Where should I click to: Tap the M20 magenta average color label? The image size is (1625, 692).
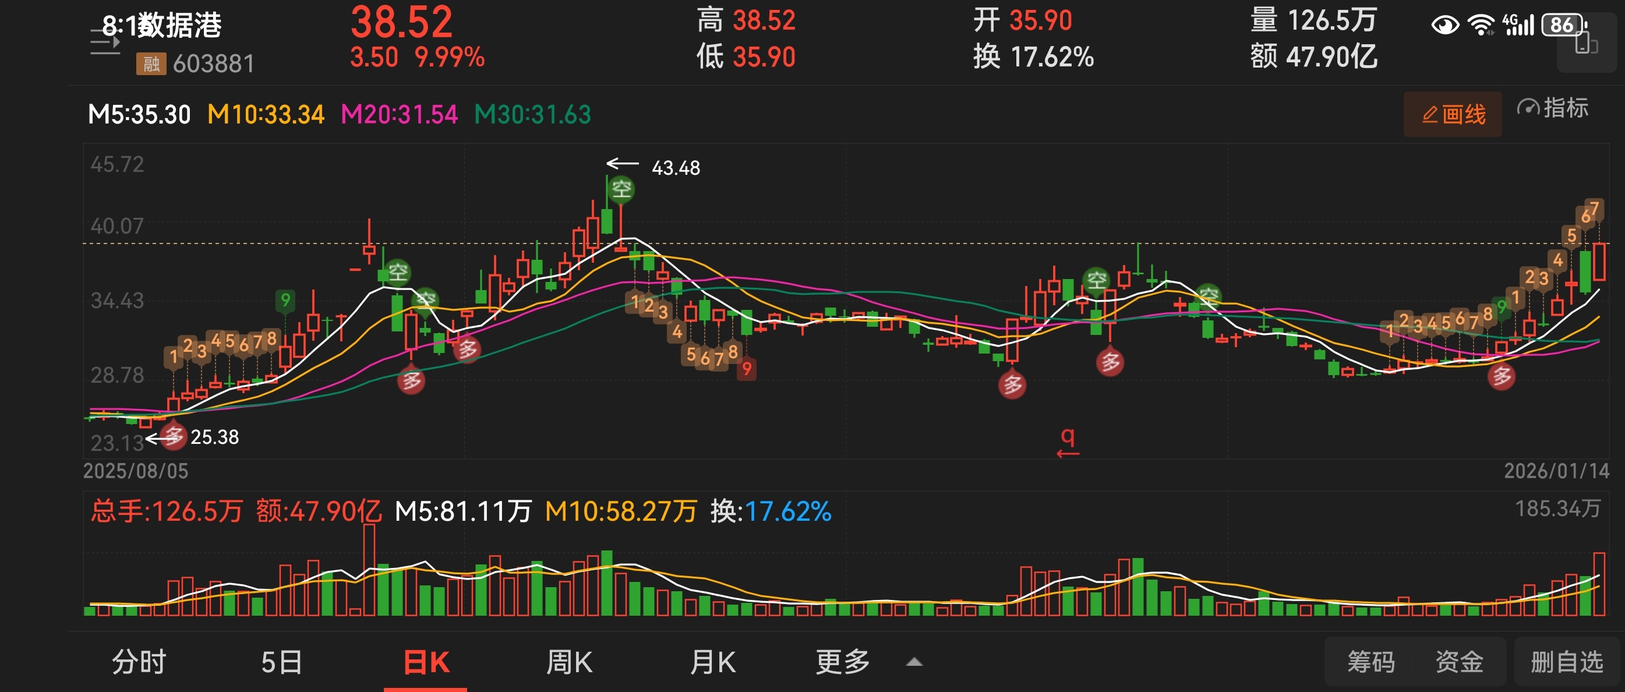point(399,115)
